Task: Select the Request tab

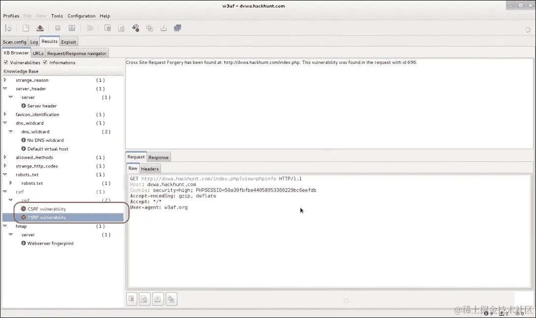Action: pyautogui.click(x=136, y=157)
